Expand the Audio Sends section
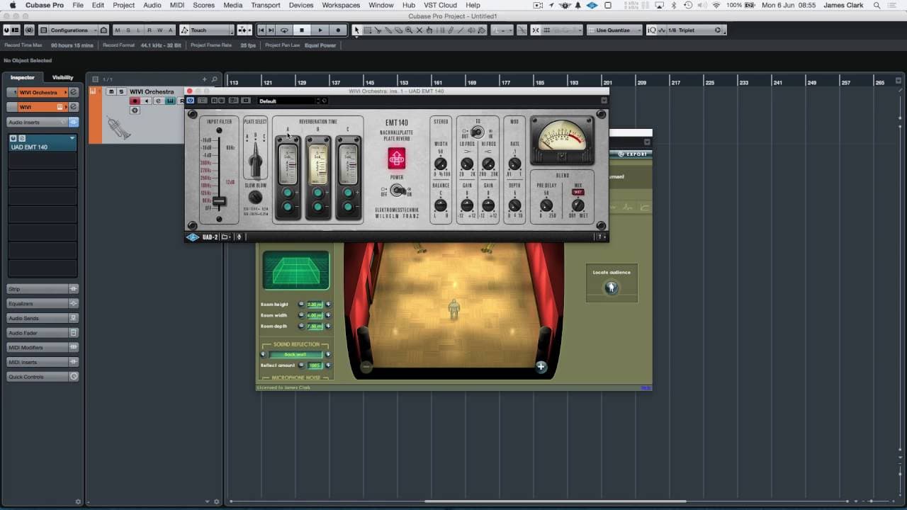The image size is (907, 510). point(43,318)
